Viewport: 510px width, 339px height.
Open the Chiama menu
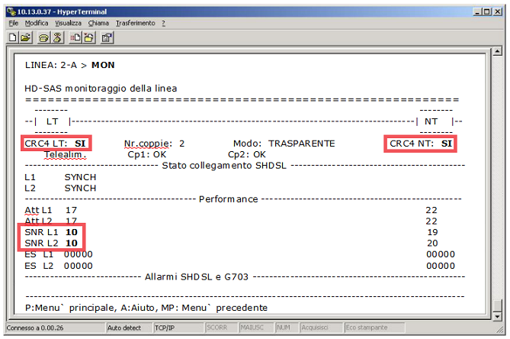pyautogui.click(x=98, y=24)
